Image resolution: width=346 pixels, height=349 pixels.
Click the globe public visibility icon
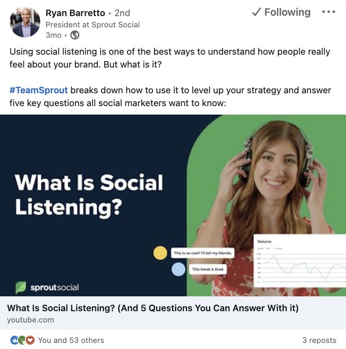74,35
